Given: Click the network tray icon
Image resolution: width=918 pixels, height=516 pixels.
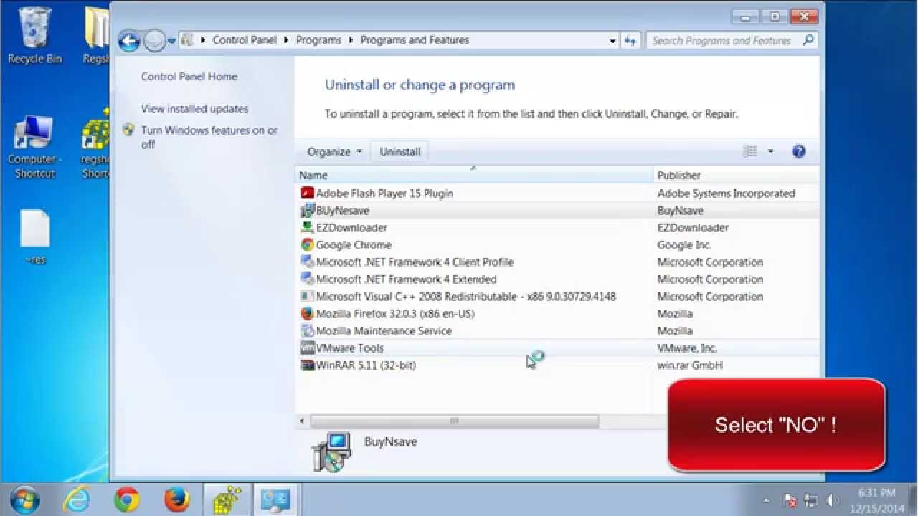Looking at the screenshot, I should pos(811,500).
